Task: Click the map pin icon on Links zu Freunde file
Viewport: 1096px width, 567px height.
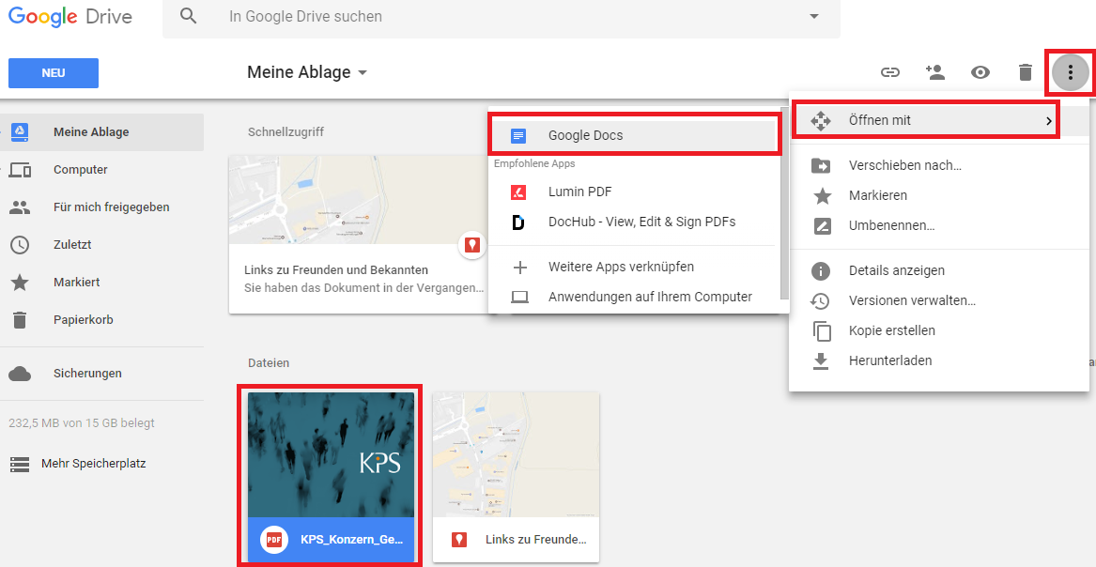Action: tap(459, 540)
